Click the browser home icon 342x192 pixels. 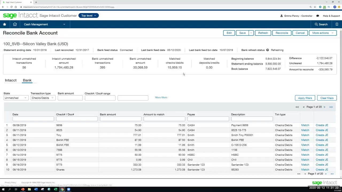tap(15, 7)
